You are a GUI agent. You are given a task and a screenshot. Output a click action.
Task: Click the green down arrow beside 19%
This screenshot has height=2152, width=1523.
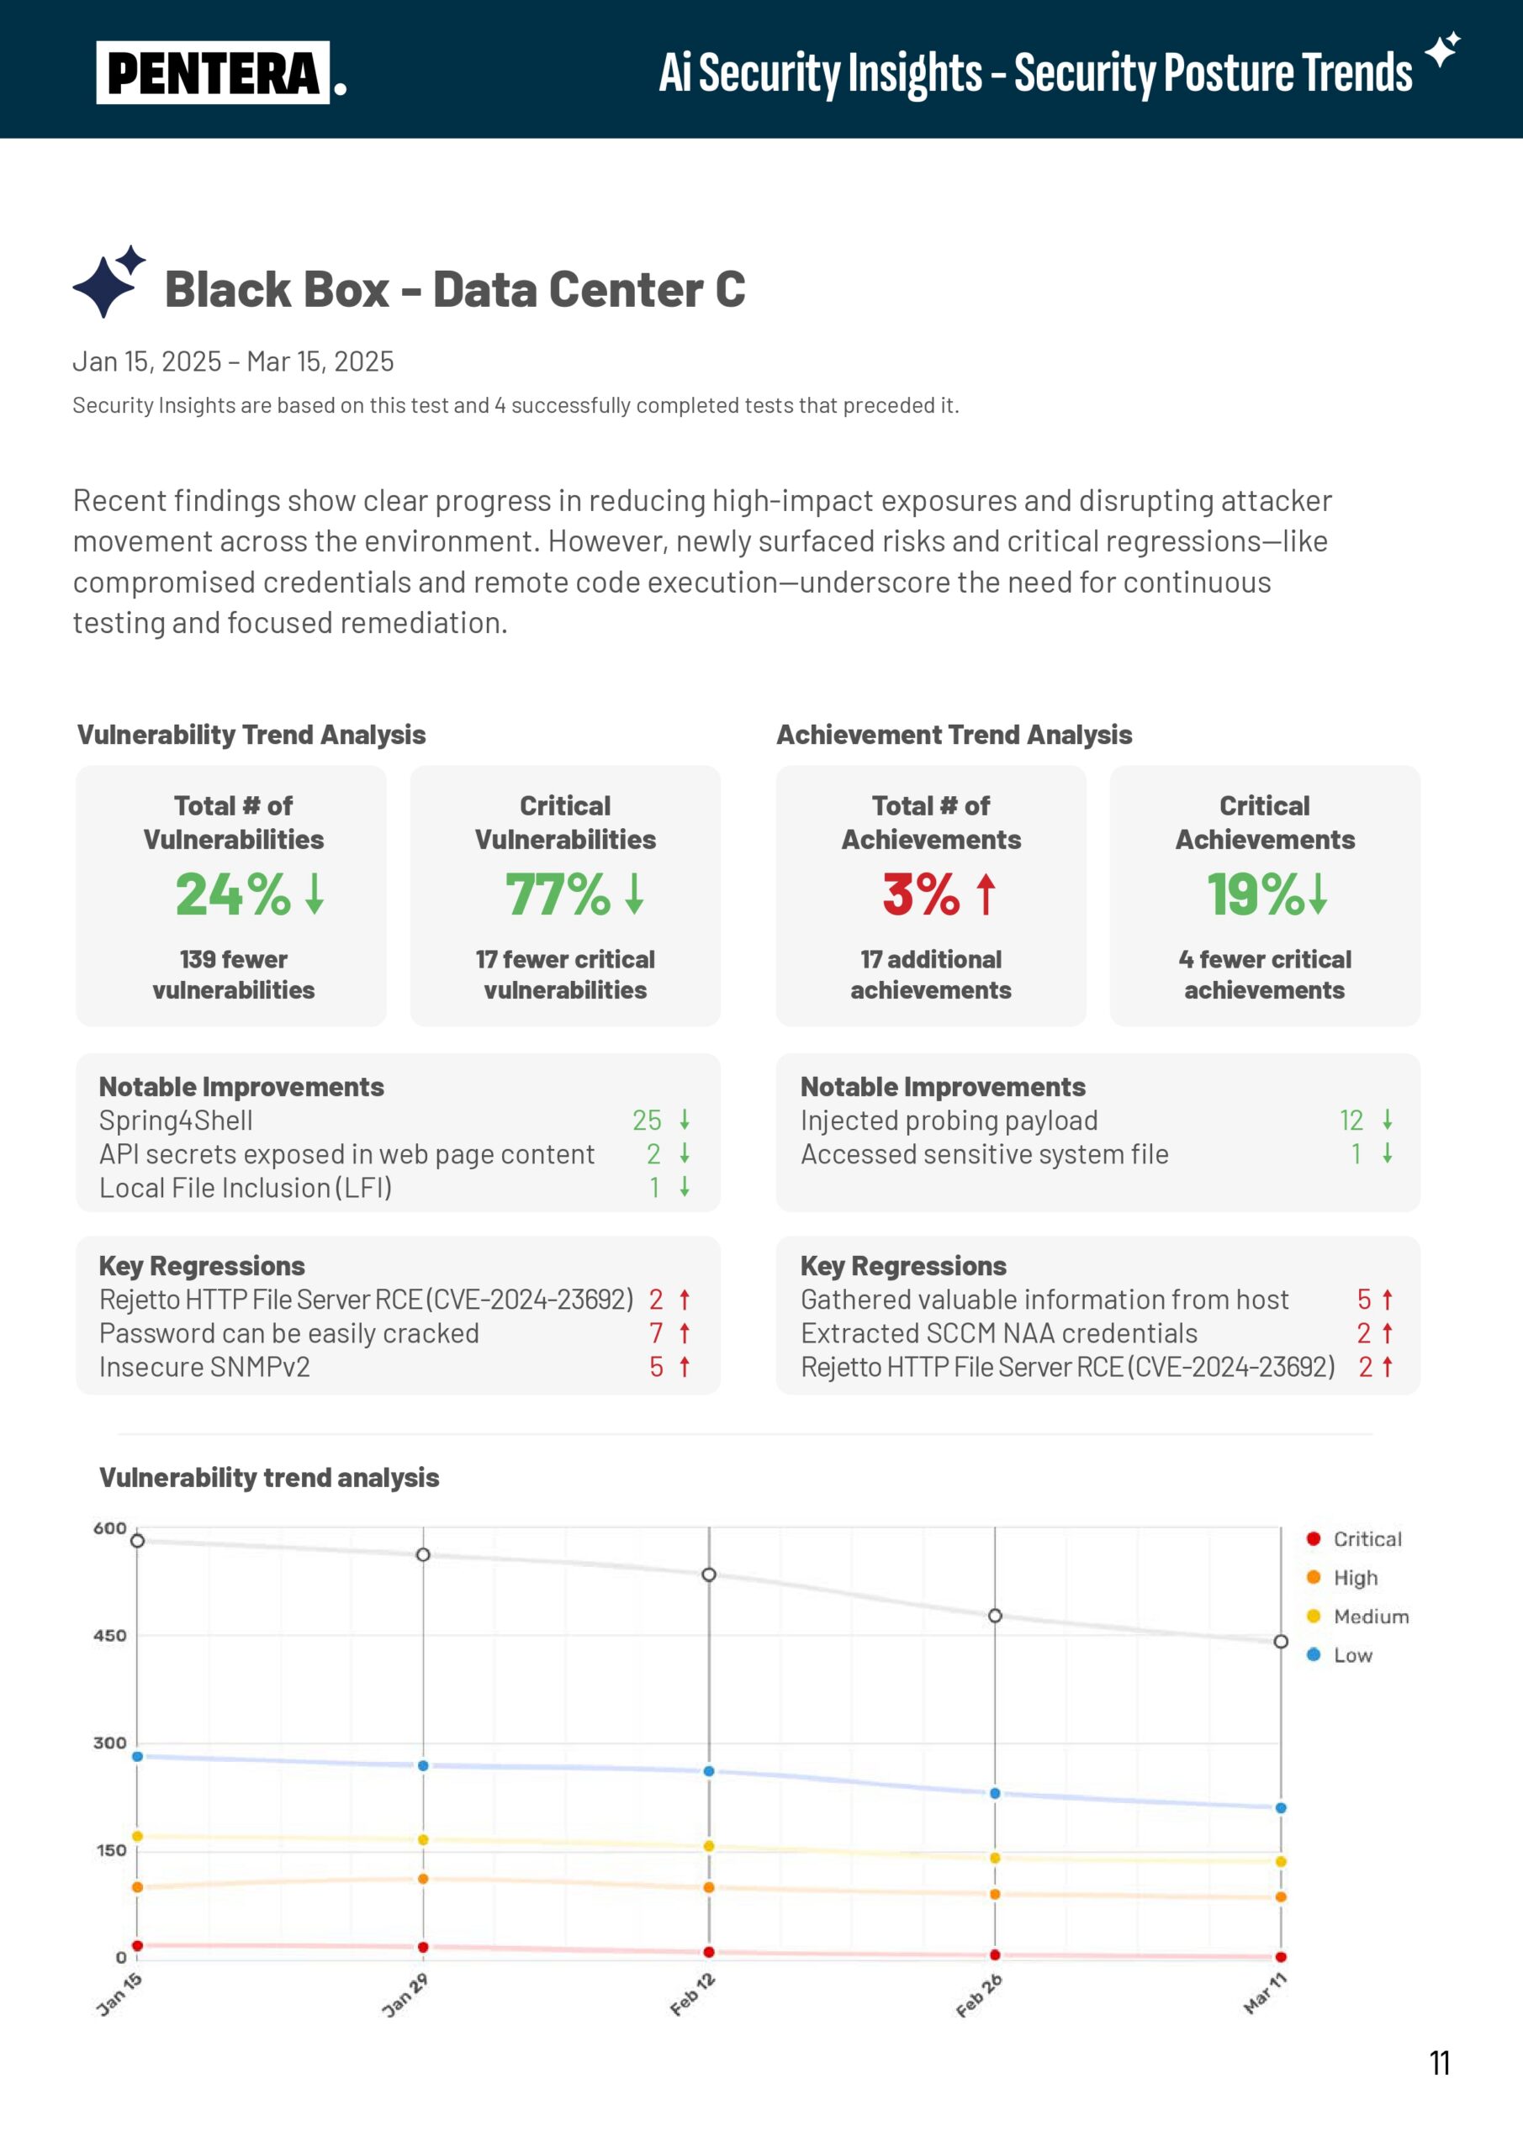[x=1319, y=894]
